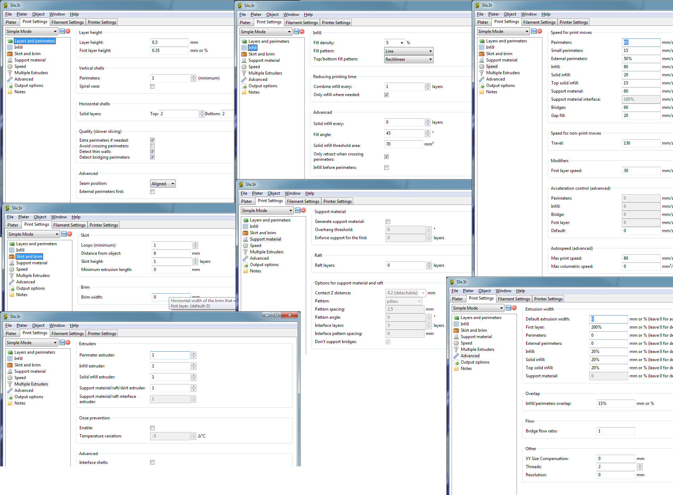This screenshot has width=673, height=495.
Task: Open Simple Mode dropdown in Speed window
Action: tap(503, 31)
